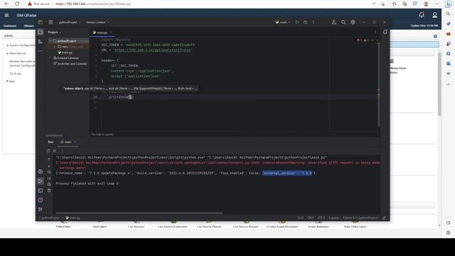This screenshot has height=256, width=455.
Task: Open CRLF line separator selector
Action: (x=311, y=218)
